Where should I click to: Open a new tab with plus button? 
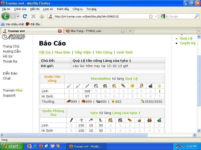130,31
